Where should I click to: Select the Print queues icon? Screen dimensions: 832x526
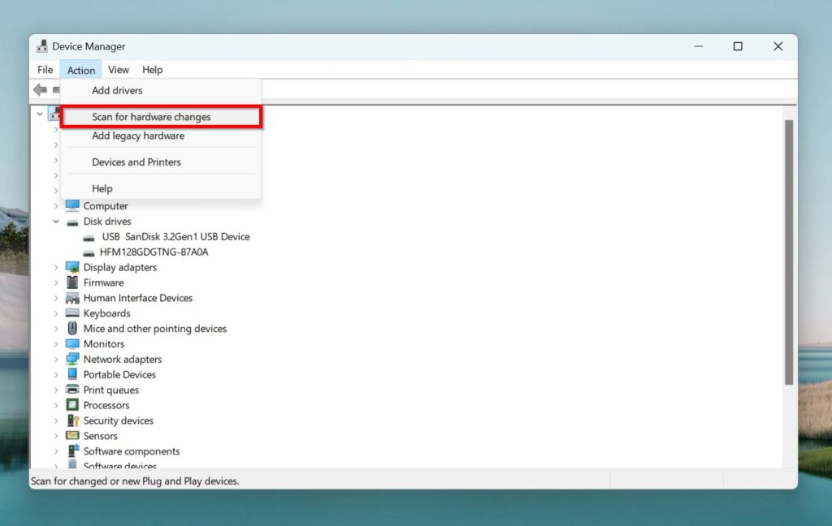click(71, 390)
